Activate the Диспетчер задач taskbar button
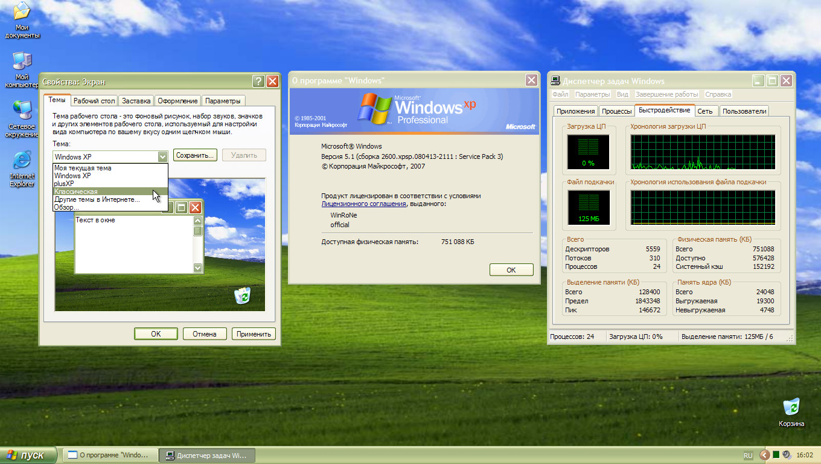This screenshot has width=821, height=464. [207, 455]
